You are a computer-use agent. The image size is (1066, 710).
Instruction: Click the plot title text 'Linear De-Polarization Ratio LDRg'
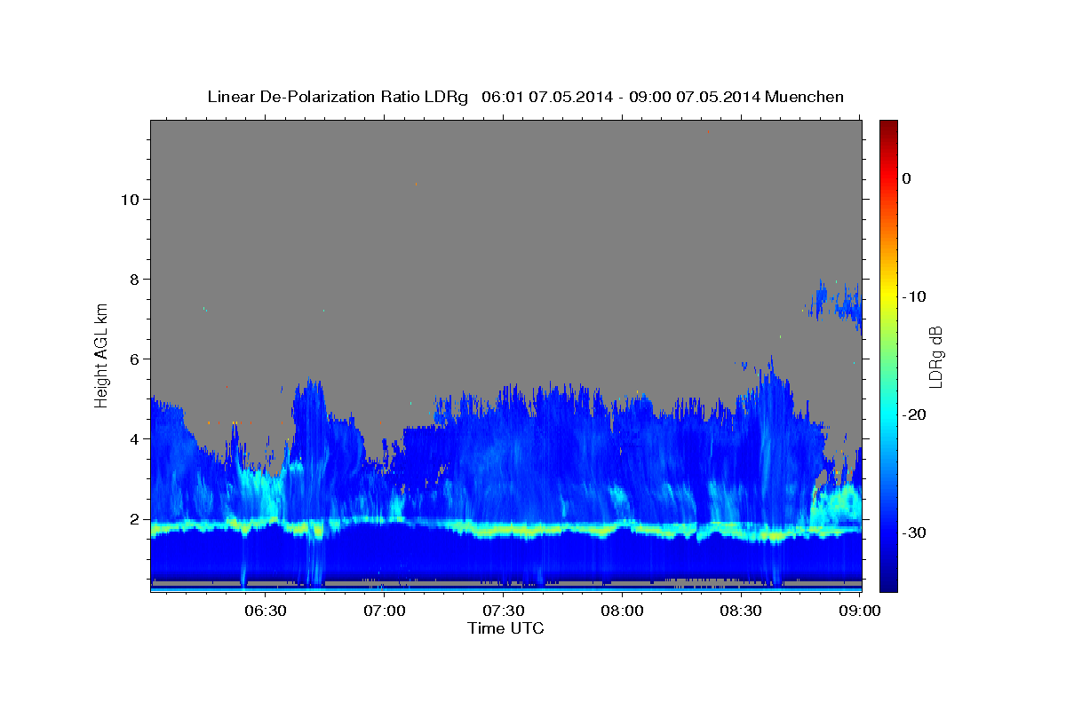click(x=337, y=97)
